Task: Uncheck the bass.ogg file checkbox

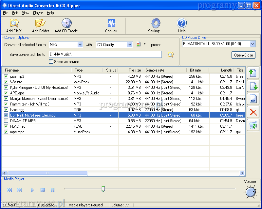Action: click(6, 110)
